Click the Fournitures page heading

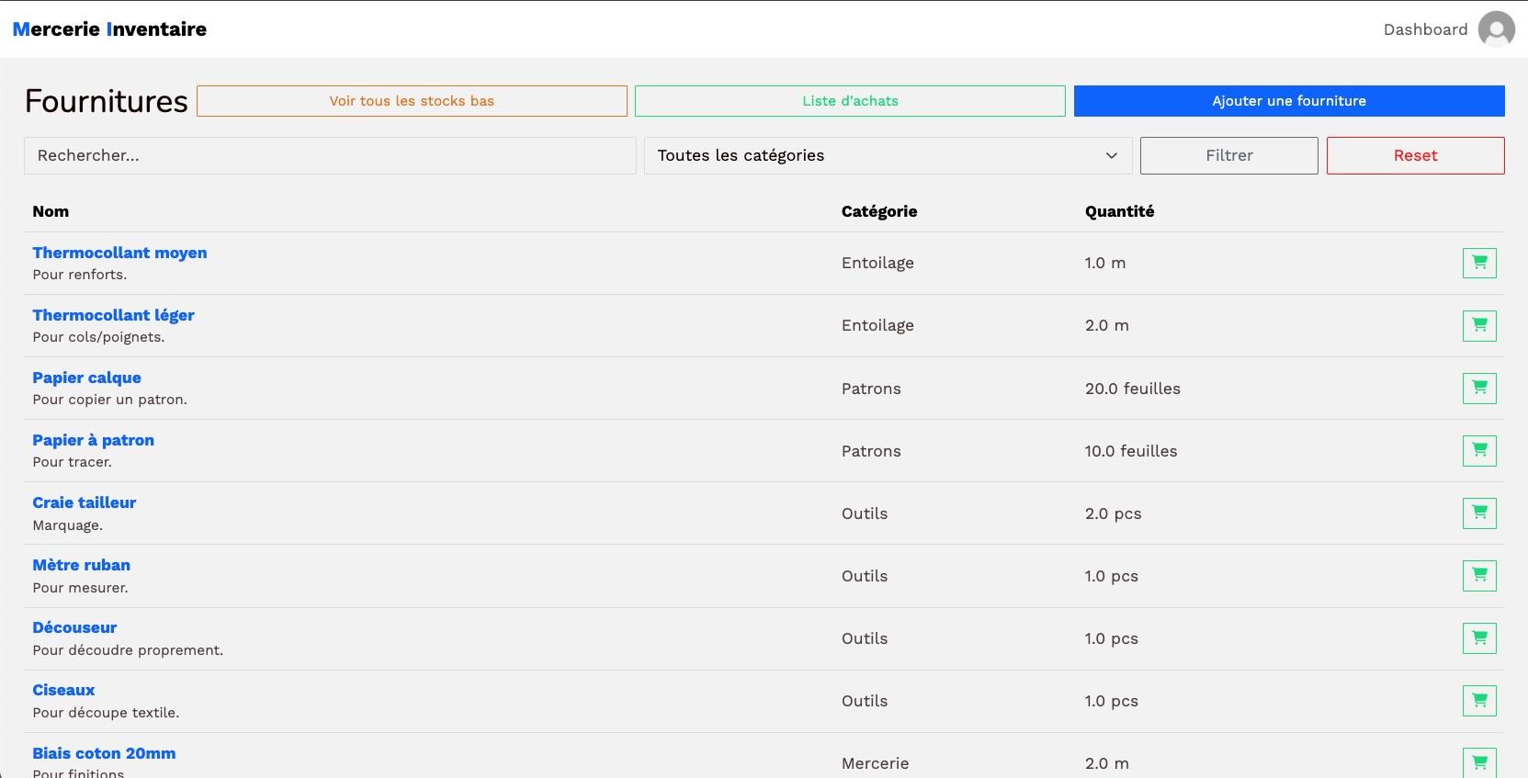tap(107, 101)
